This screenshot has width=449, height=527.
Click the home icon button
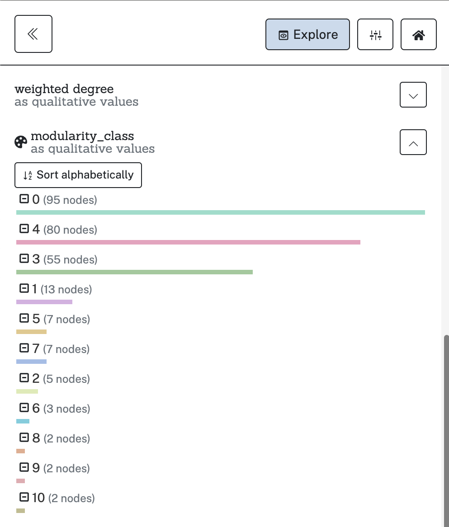click(x=418, y=34)
